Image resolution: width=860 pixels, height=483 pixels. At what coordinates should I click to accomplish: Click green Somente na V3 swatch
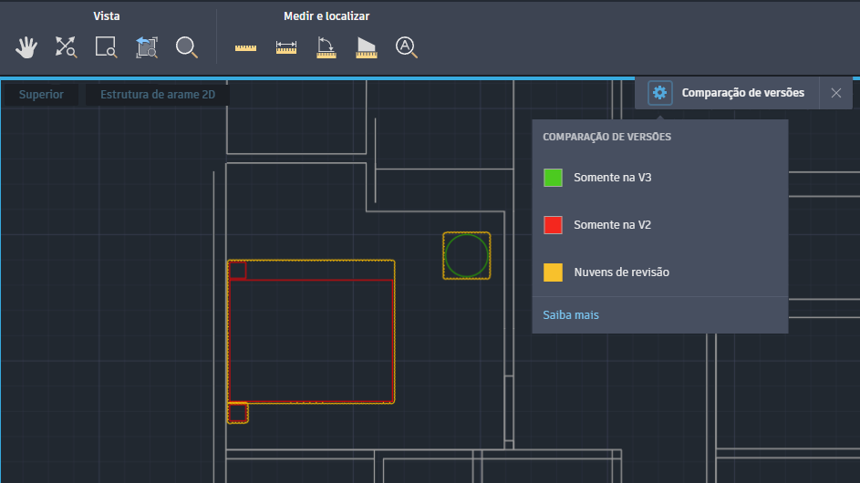(553, 178)
